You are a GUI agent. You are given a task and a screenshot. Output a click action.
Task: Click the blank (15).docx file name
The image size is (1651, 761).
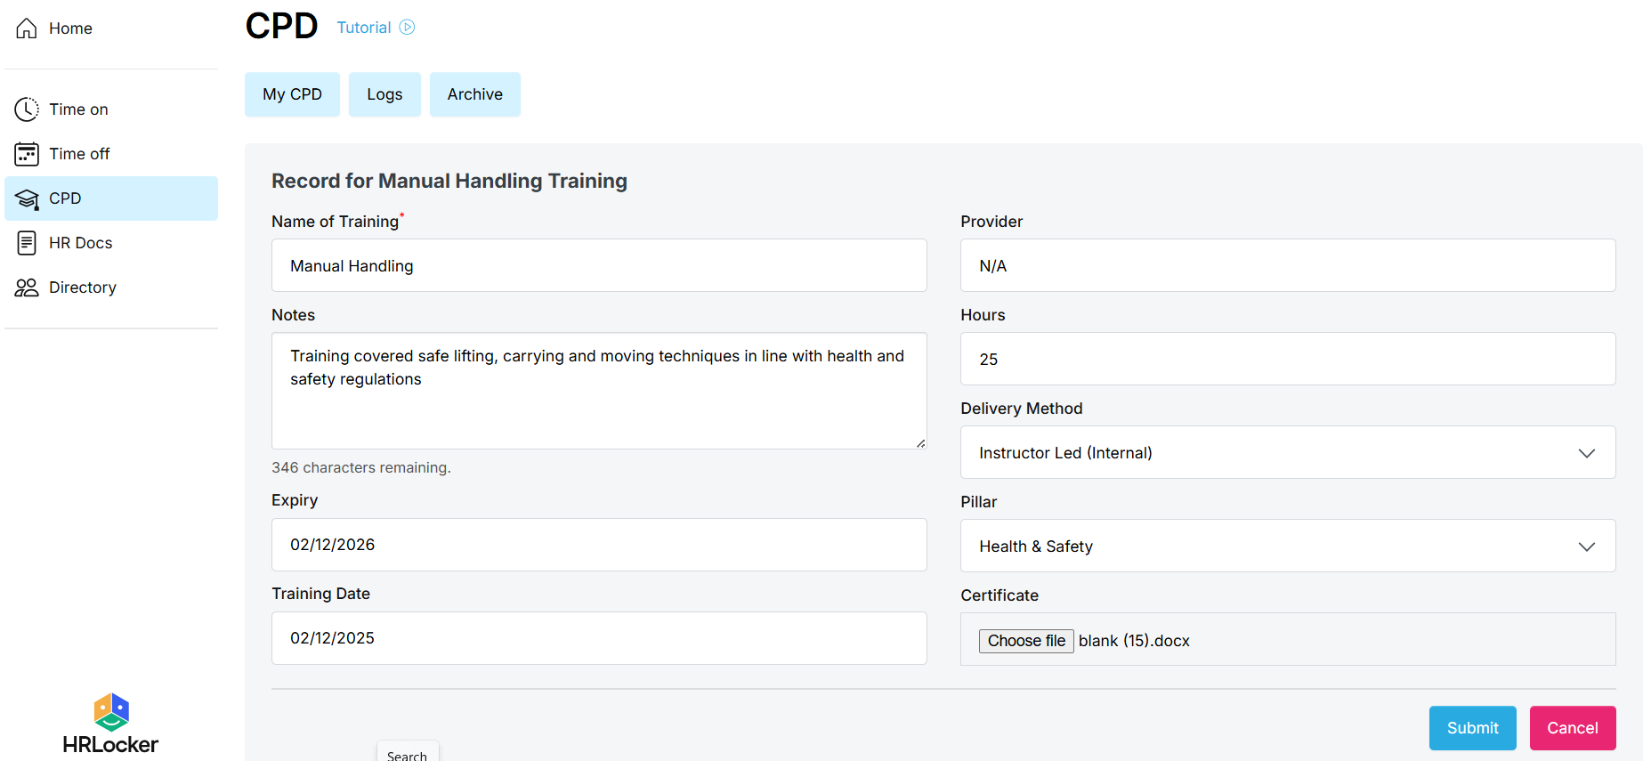click(x=1134, y=641)
